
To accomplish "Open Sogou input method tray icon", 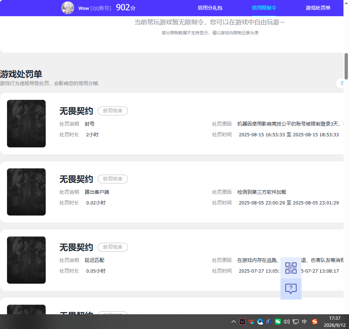I will [314, 322].
